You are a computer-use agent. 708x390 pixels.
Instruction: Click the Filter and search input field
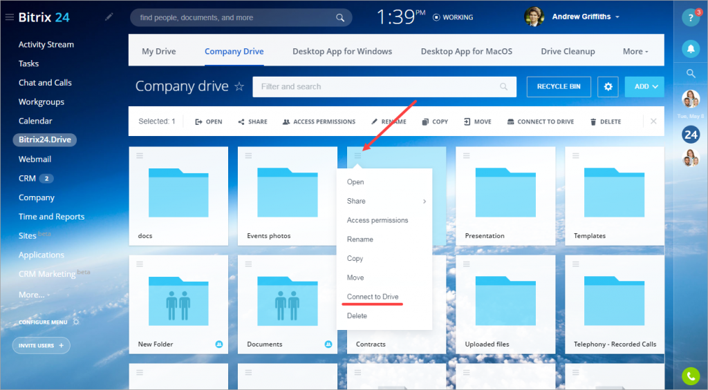tap(384, 86)
